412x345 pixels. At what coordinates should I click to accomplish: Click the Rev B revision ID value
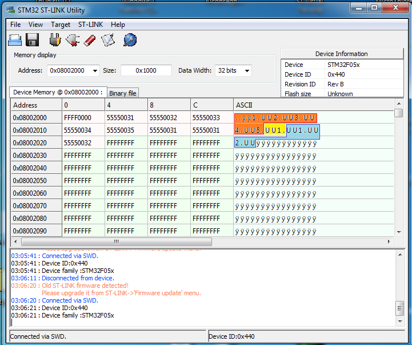pyautogui.click(x=335, y=84)
